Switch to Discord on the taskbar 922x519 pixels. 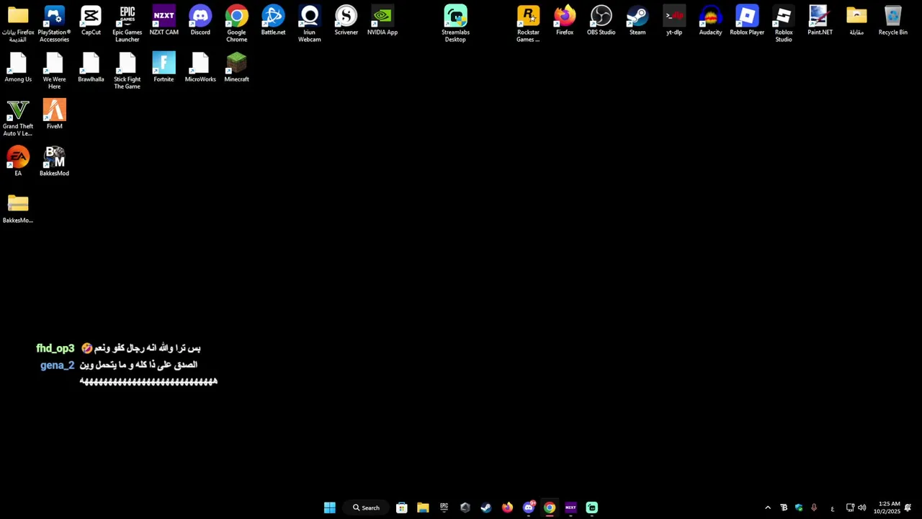point(529,507)
